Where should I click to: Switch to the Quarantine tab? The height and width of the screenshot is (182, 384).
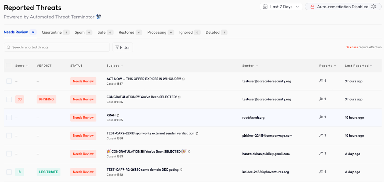[56, 32]
